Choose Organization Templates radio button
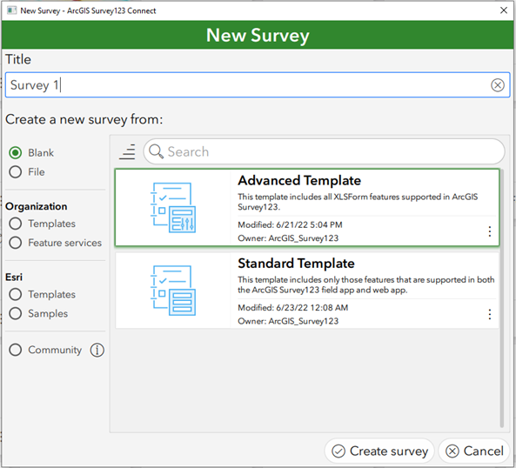This screenshot has height=468, width=516. 16,224
